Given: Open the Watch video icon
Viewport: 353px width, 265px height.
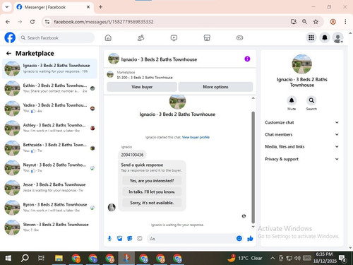Looking at the screenshot, I should coord(174,37).
